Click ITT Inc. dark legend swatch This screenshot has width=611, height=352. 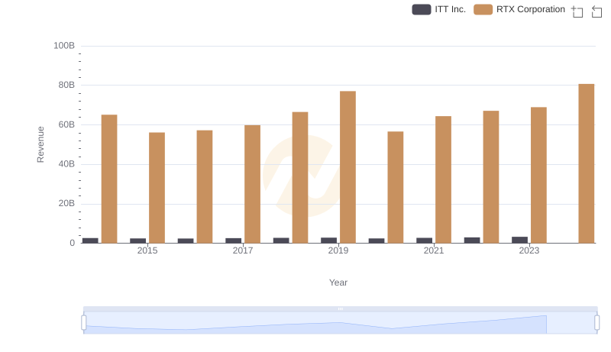(x=422, y=9)
